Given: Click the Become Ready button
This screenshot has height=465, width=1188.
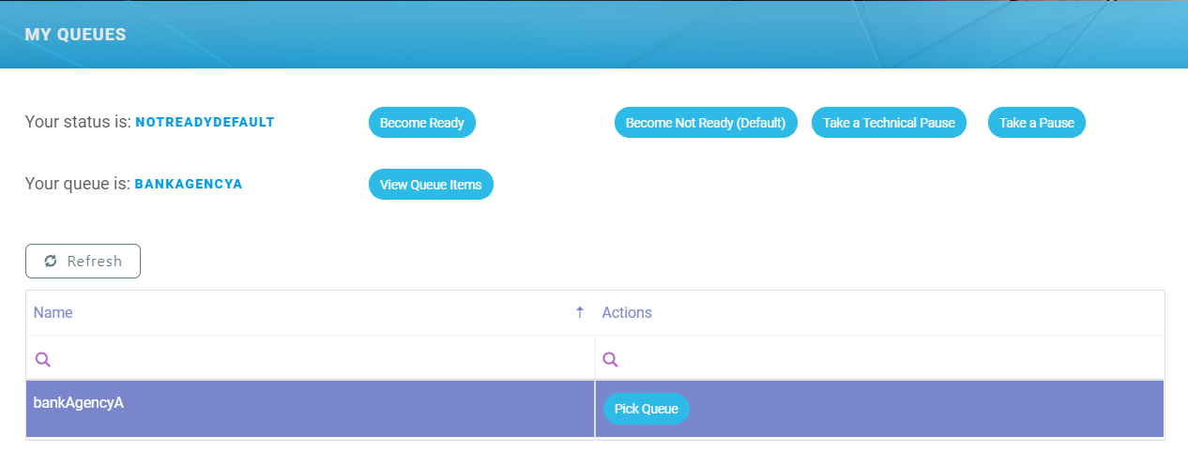Looking at the screenshot, I should [x=421, y=123].
